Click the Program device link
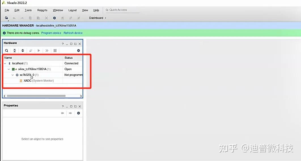Screen dimensions: 301x161 tap(51, 33)
